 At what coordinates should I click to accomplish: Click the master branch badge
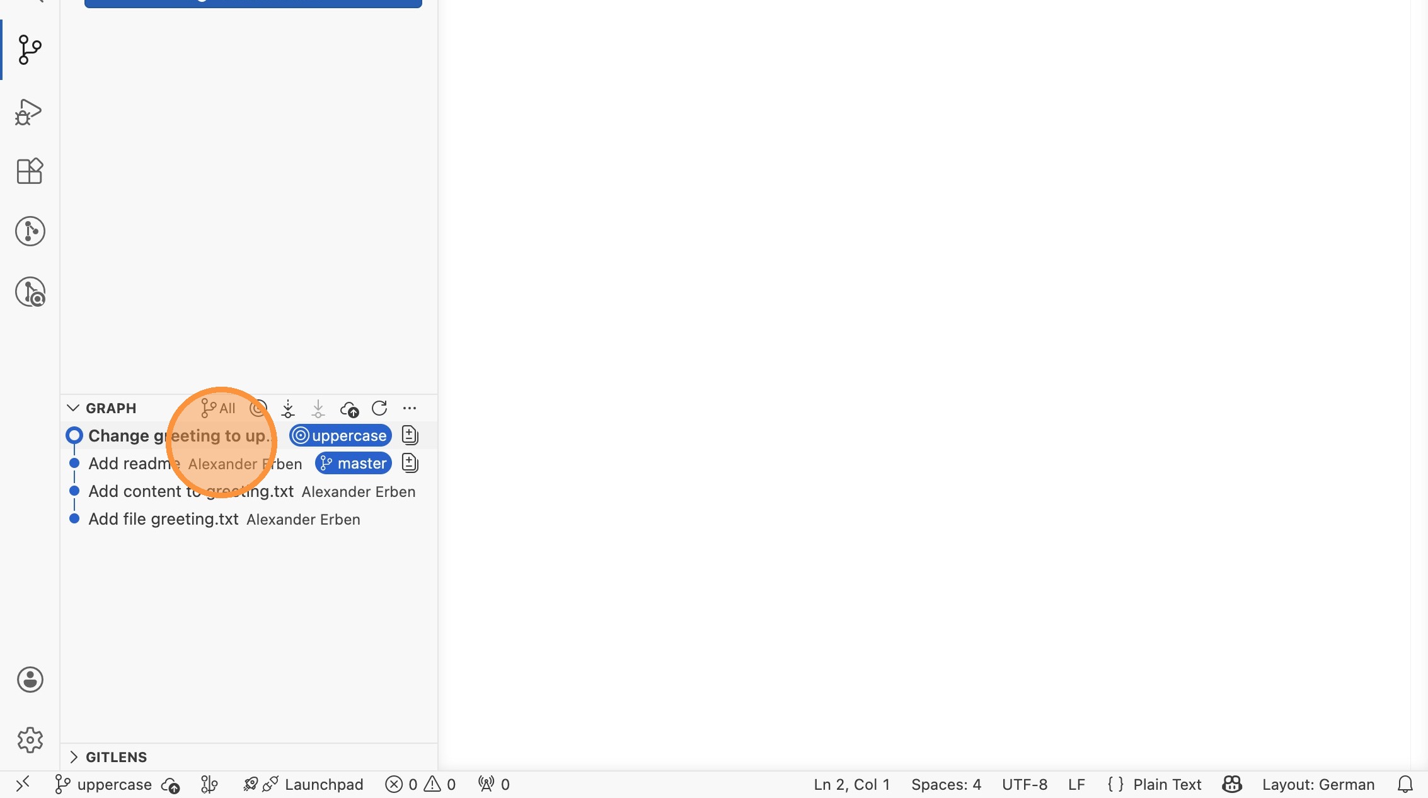[x=354, y=464]
